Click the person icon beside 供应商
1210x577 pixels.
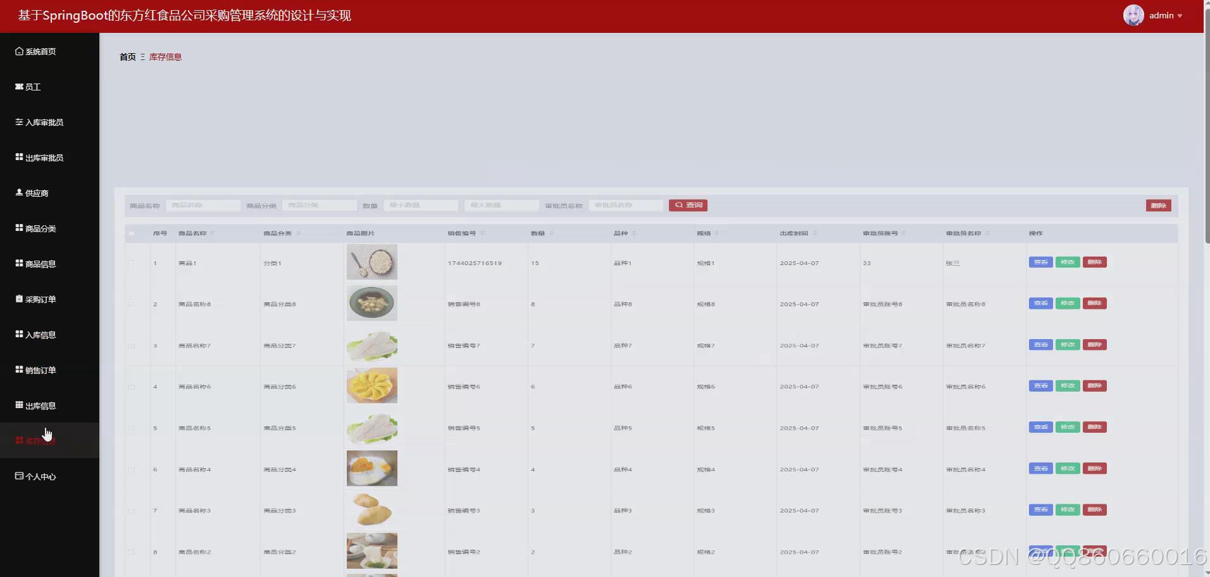[19, 192]
